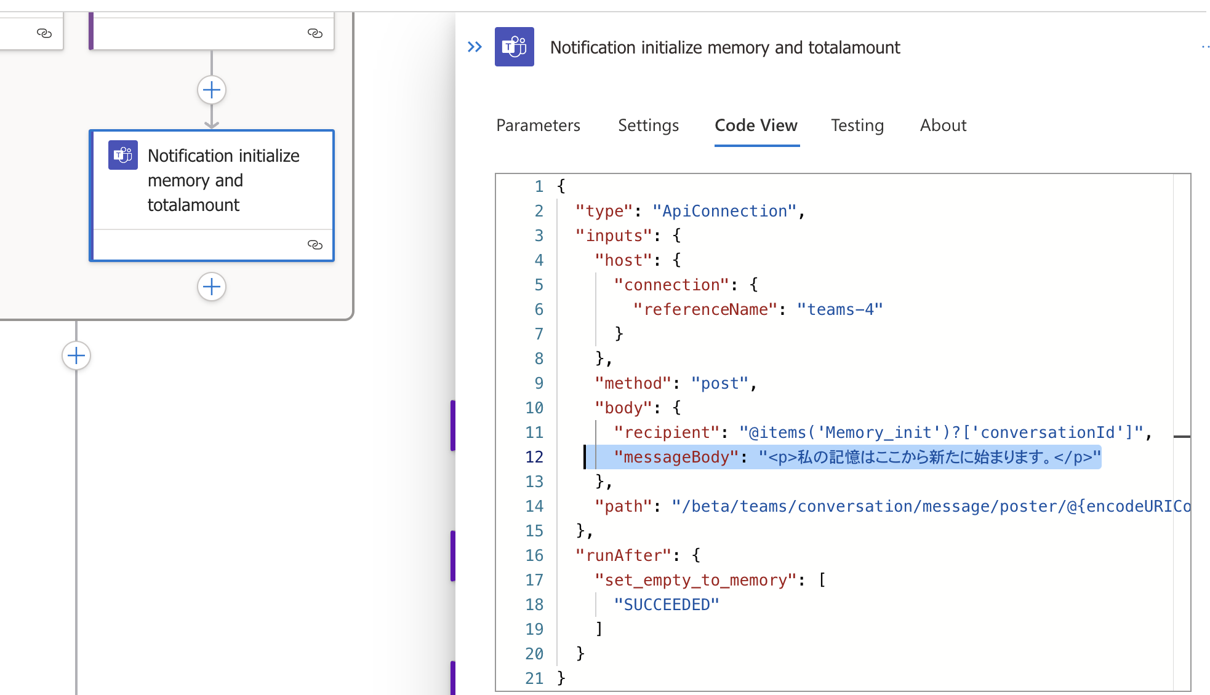Image resolution: width=1210 pixels, height=695 pixels.
Task: Switch to the Testing tab
Action: click(857, 125)
